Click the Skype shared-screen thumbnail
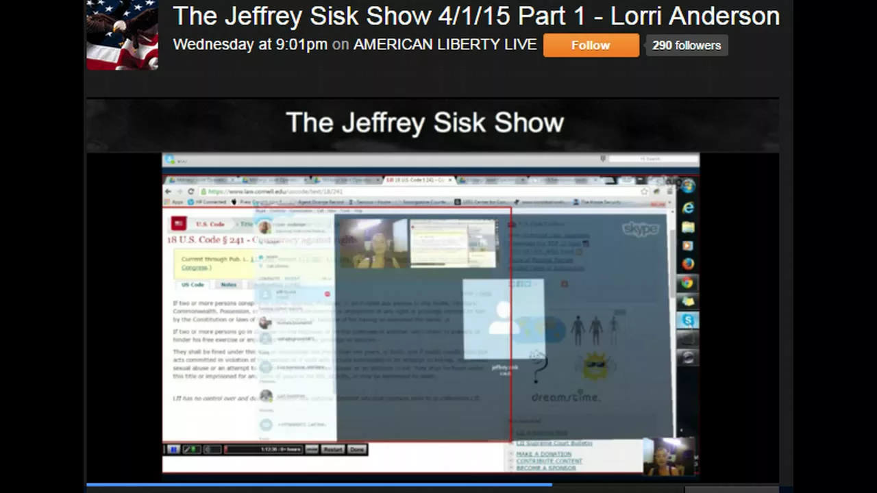877x493 pixels. pos(453,243)
